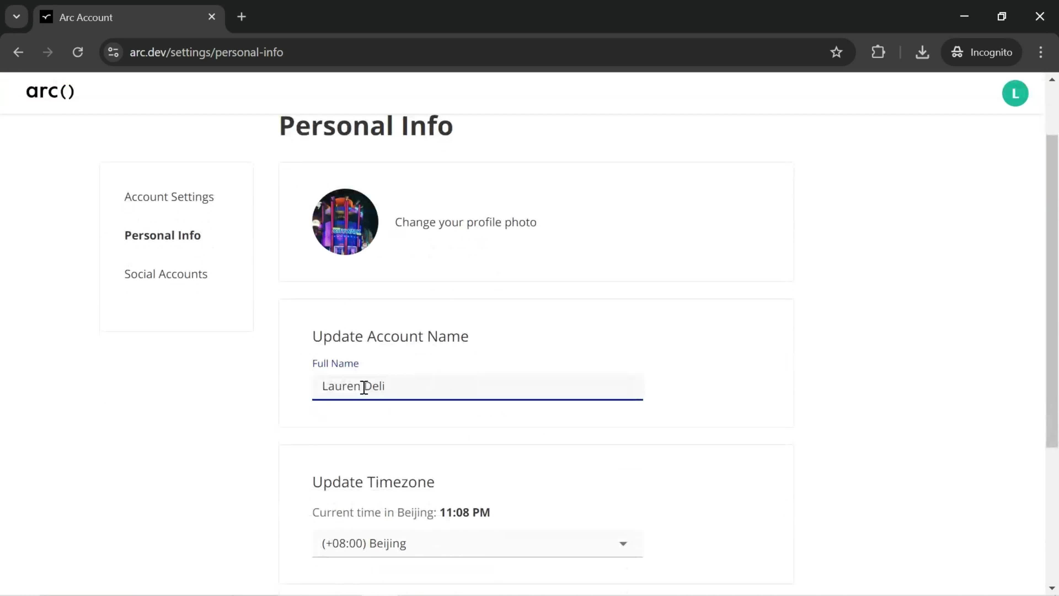Select (+08:00) Beijing timezone option
Viewport: 1059px width, 596px height.
476,543
